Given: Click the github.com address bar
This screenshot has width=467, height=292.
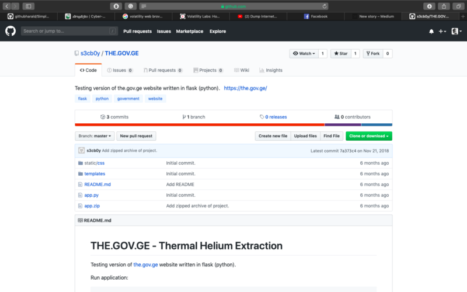Looking at the screenshot, I should click(234, 6).
